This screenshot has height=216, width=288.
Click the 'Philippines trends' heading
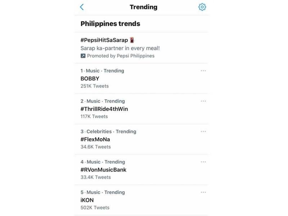click(110, 24)
